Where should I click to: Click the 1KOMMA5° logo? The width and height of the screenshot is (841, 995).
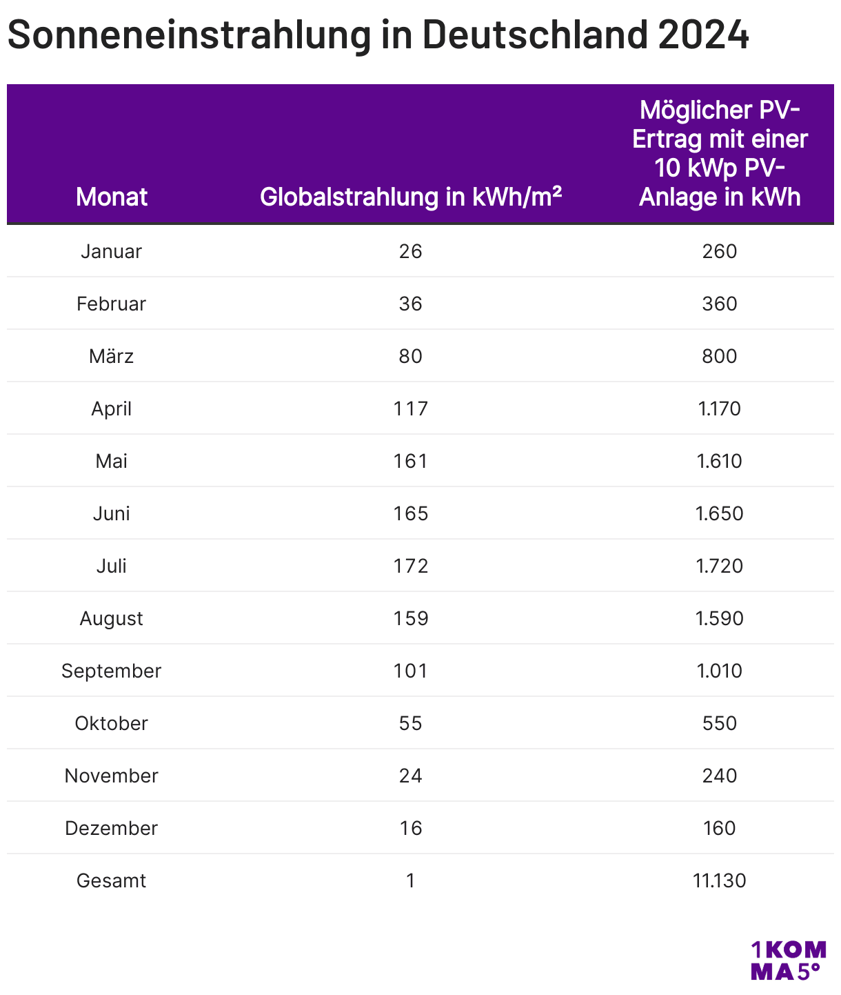pos(788,960)
